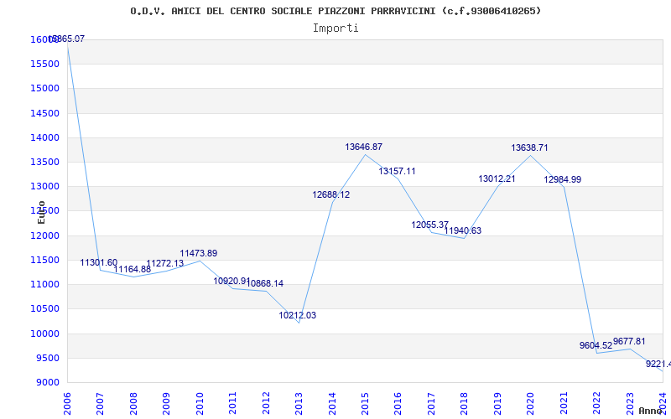The image size is (671, 419).
Task: Click the 'Euro' y-axis label
Action: 41,213
